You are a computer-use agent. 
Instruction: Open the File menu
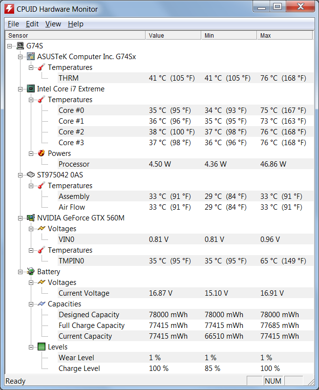13,24
